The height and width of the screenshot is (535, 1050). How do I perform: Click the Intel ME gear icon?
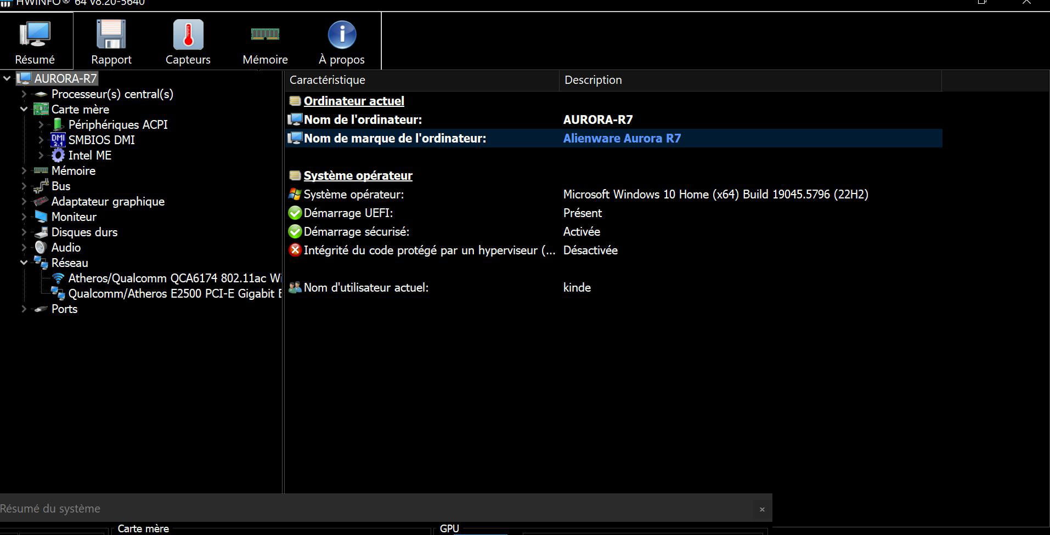coord(58,155)
